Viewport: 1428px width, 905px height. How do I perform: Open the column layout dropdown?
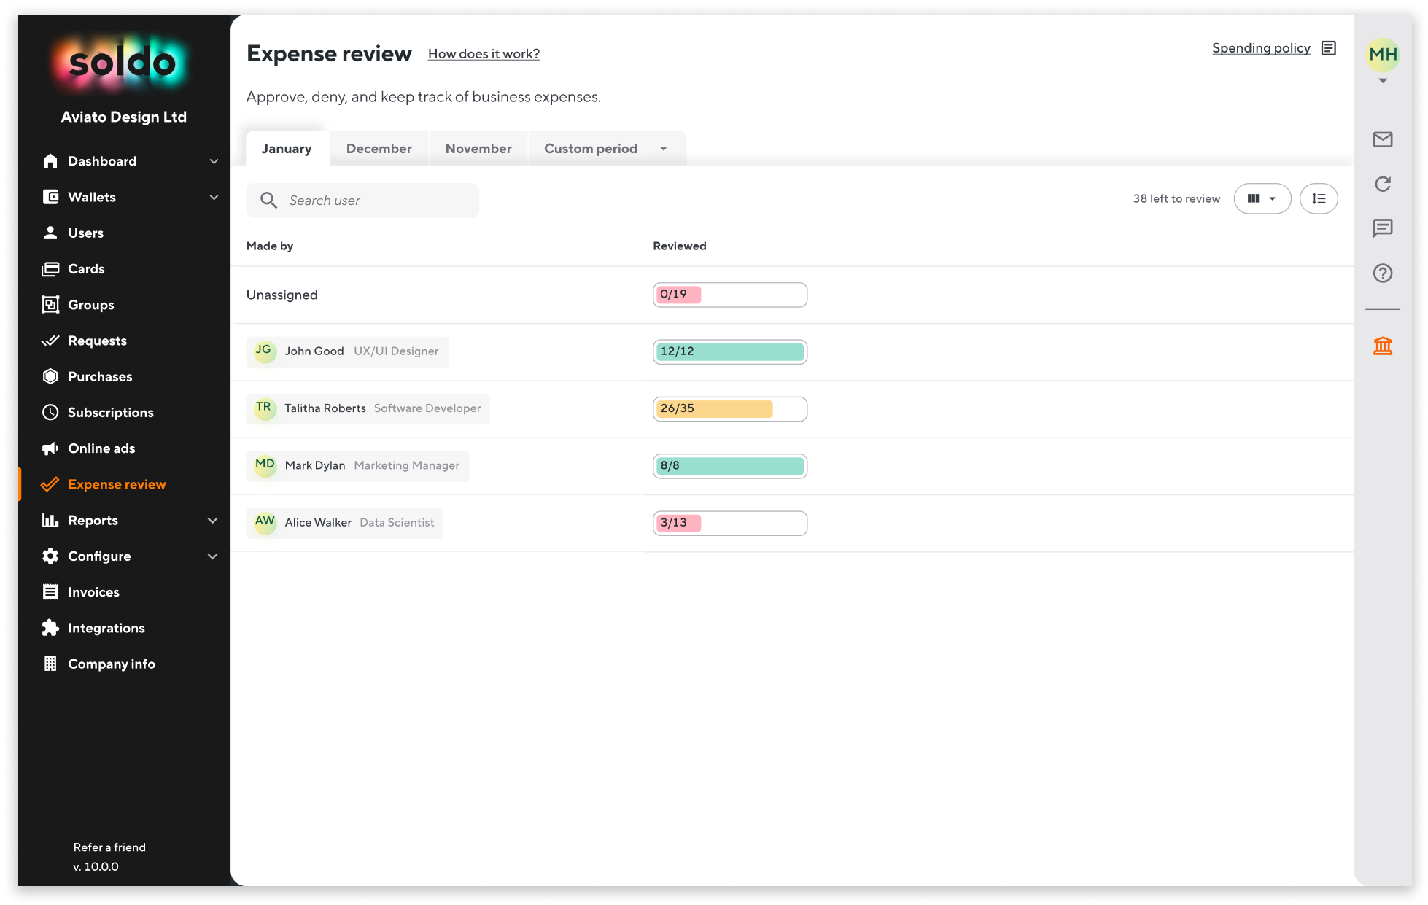[x=1262, y=198]
